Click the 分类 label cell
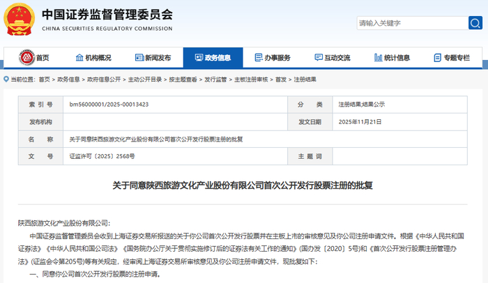 pyautogui.click(x=310, y=105)
